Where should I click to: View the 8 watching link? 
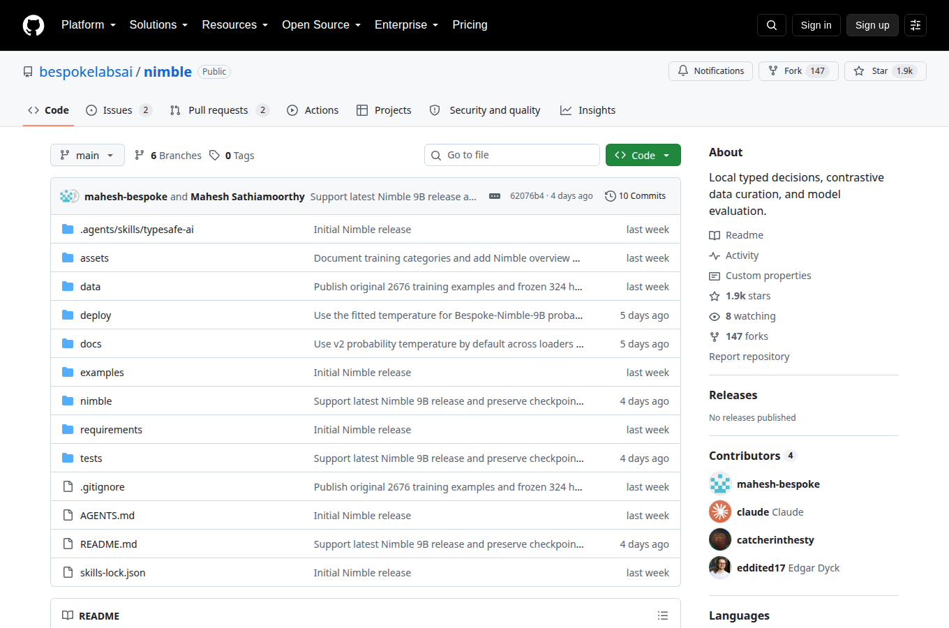pos(742,316)
